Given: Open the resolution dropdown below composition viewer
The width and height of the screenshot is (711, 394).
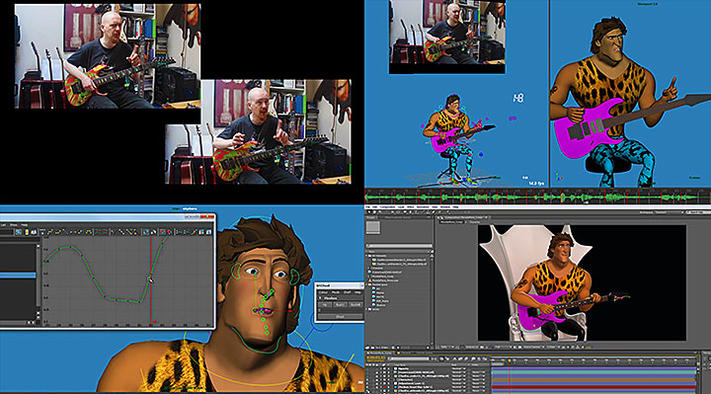Looking at the screenshot, I should tap(503, 347).
